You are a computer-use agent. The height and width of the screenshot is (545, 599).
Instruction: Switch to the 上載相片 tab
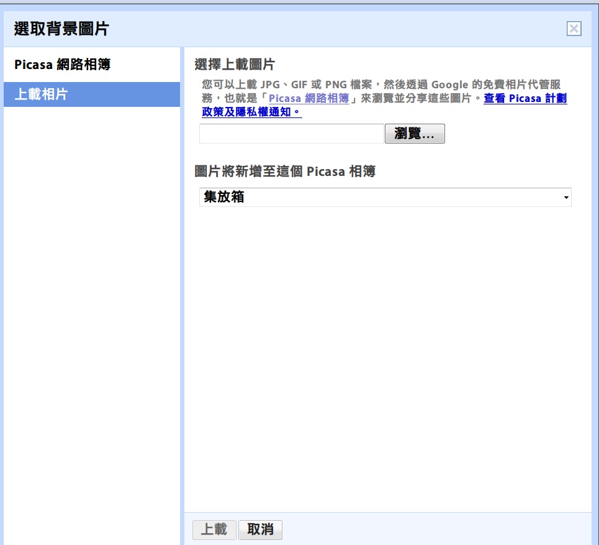click(92, 94)
